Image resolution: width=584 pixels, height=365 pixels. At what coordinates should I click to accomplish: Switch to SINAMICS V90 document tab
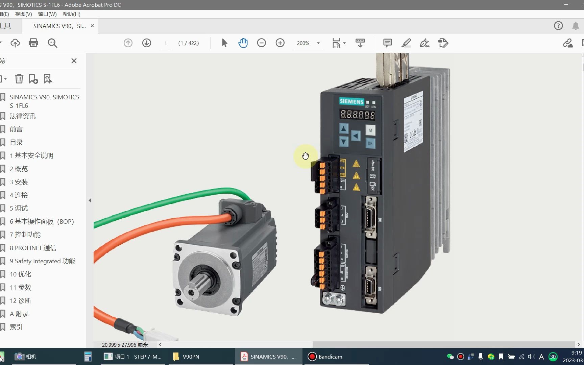59,26
